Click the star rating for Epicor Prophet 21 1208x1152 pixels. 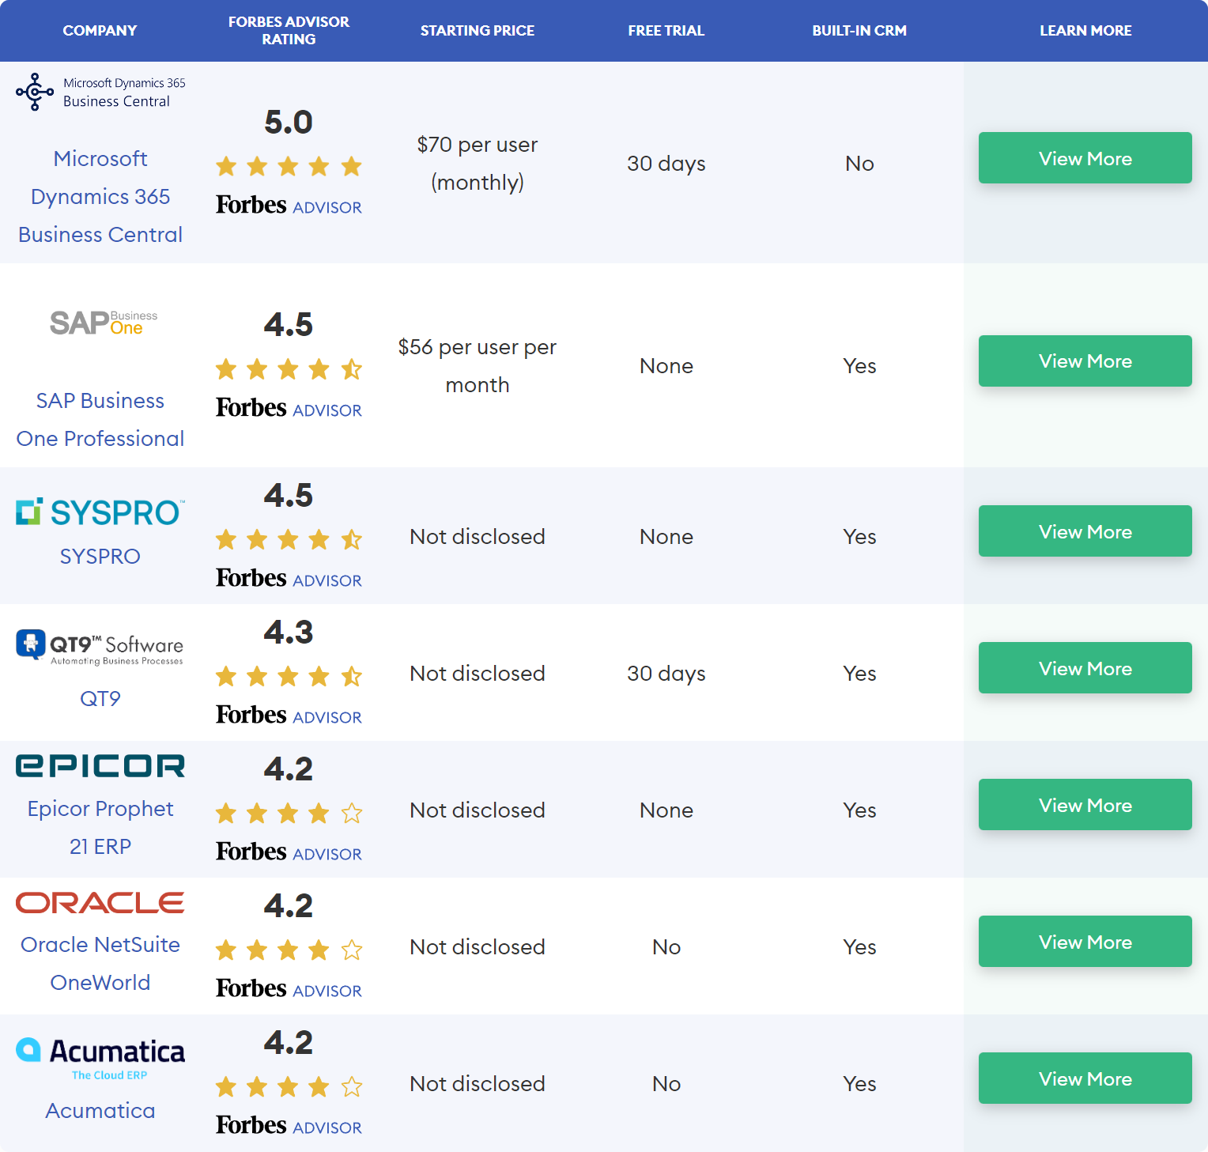[x=289, y=814]
